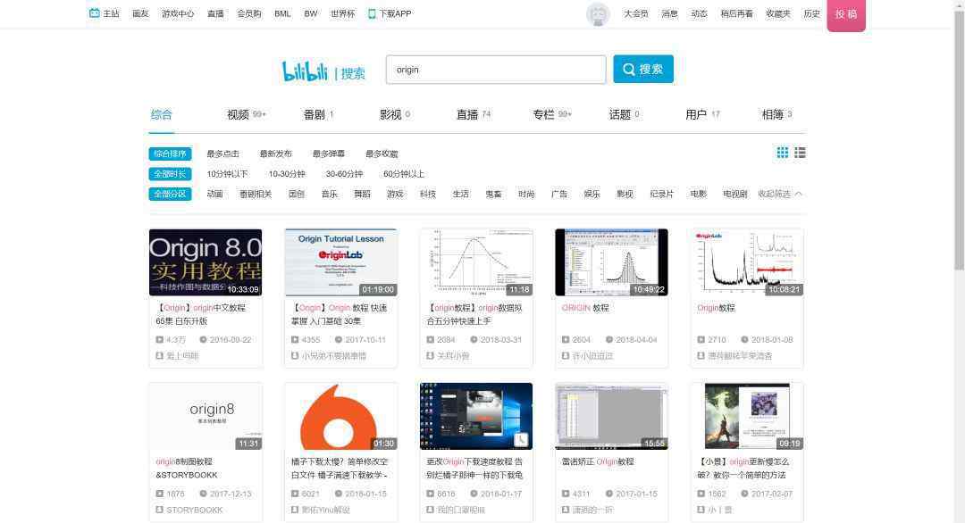Click the 下载APP phone icon
Viewport: 965px width, 523px height.
372,13
